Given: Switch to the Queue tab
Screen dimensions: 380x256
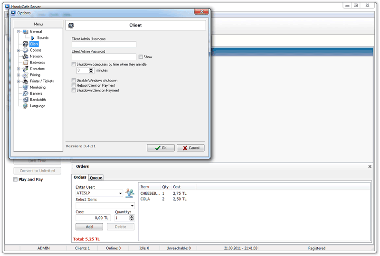Looking at the screenshot, I should coord(96,178).
